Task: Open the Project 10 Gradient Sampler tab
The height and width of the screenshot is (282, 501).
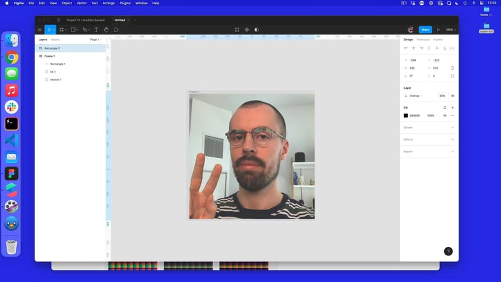Action: tap(86, 20)
